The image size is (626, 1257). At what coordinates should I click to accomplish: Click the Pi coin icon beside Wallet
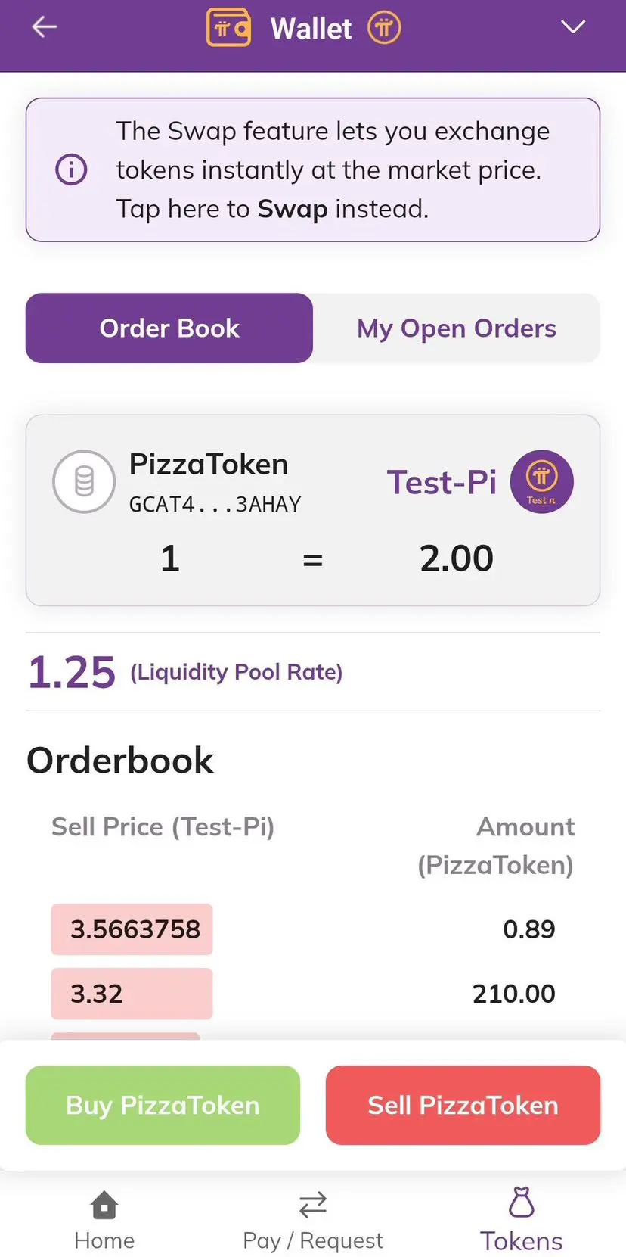pos(384,28)
